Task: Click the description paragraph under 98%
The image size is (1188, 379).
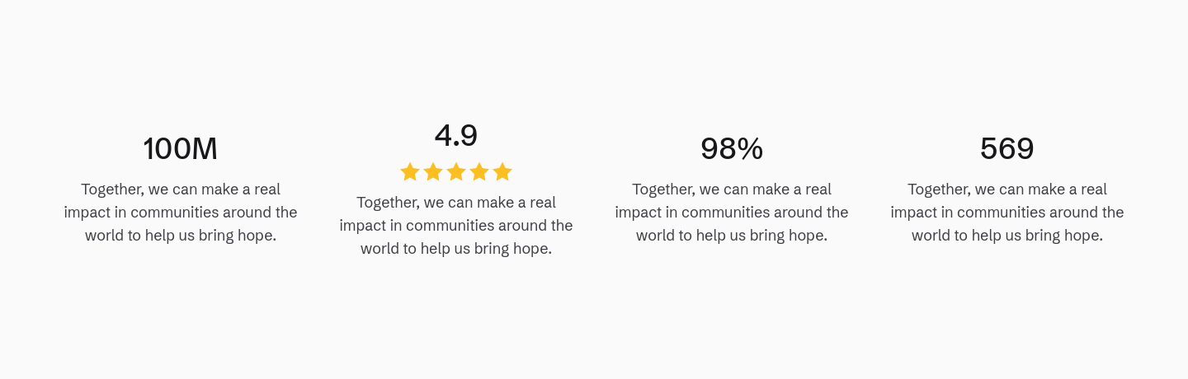Action: click(732, 213)
